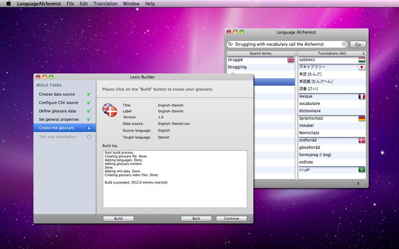
Task: Click the Build button in Lexis Builder
Action: 118,219
